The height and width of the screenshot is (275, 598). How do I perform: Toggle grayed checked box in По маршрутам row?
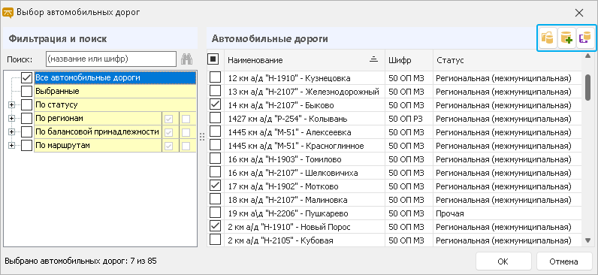[x=168, y=146]
